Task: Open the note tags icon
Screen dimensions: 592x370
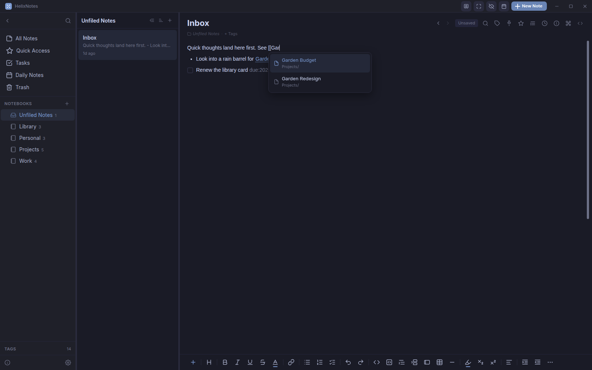Action: (x=497, y=23)
